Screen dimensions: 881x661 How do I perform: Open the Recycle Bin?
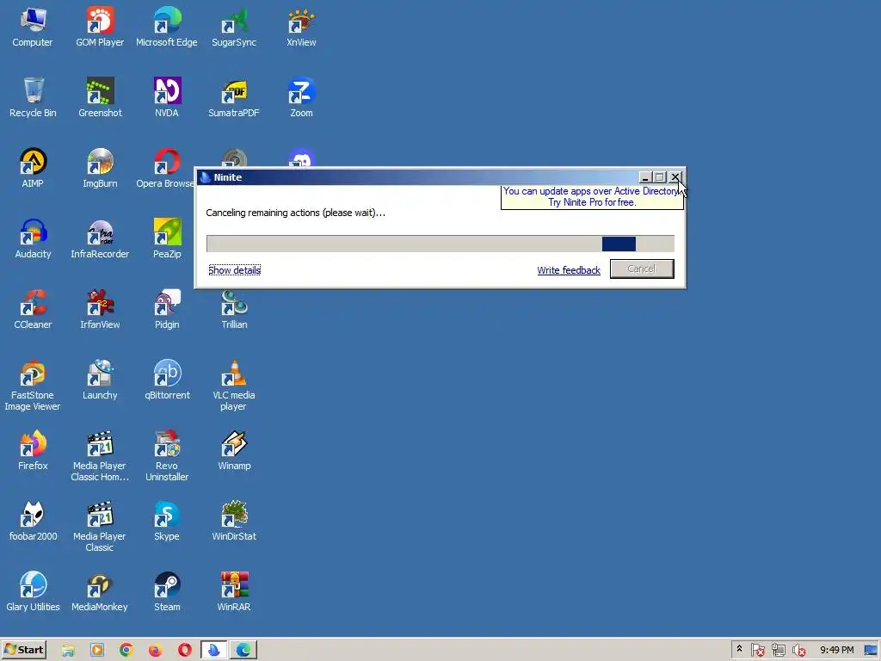pyautogui.click(x=33, y=98)
